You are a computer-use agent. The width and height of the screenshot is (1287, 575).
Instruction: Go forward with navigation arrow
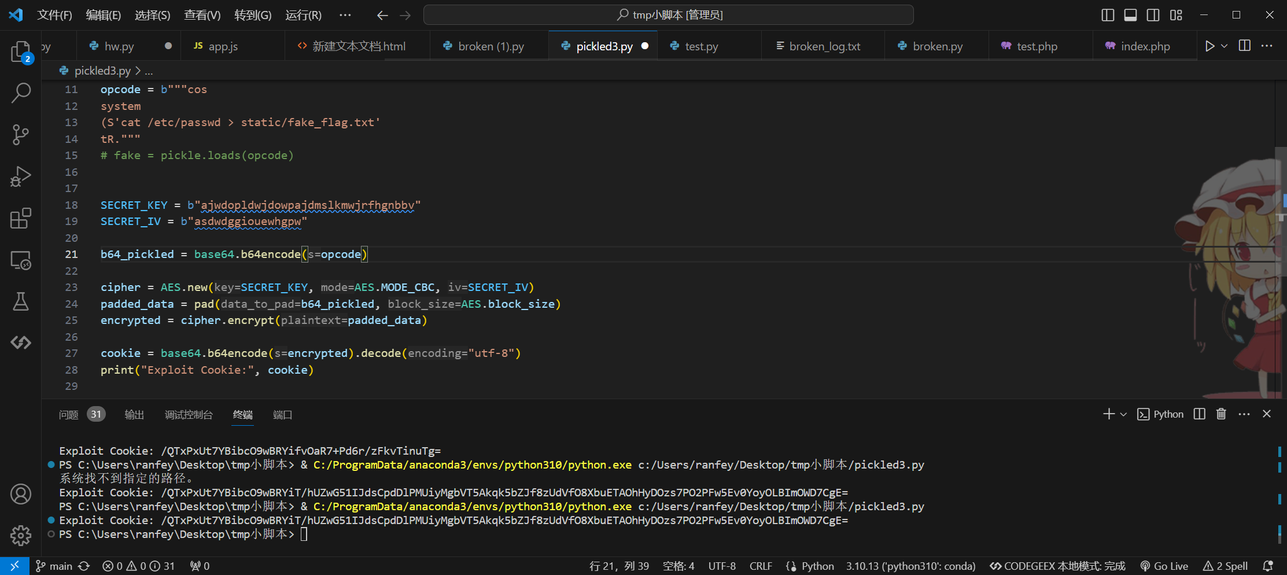(x=405, y=16)
